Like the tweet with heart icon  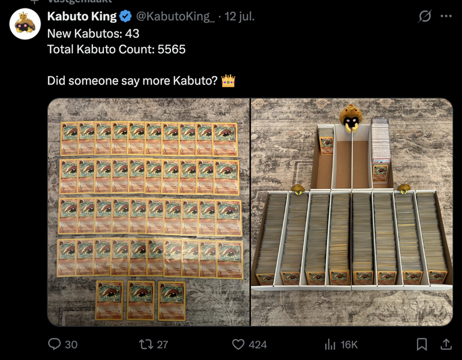238,344
